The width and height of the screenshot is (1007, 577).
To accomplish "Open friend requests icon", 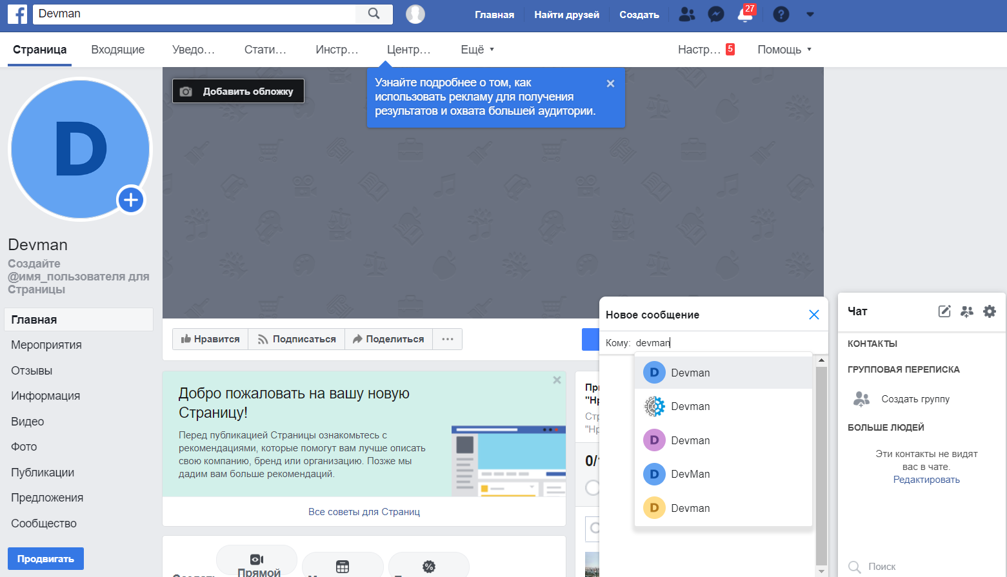I will coord(687,14).
